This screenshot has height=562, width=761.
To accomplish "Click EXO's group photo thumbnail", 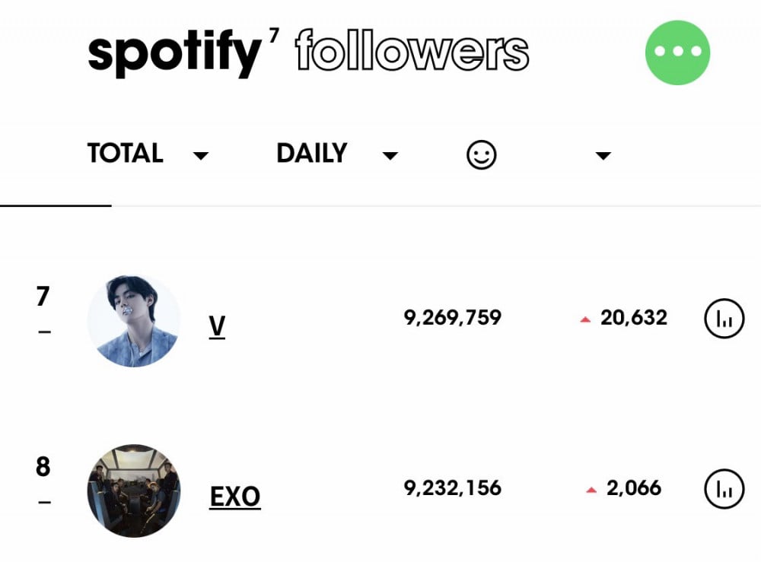I will click(134, 491).
